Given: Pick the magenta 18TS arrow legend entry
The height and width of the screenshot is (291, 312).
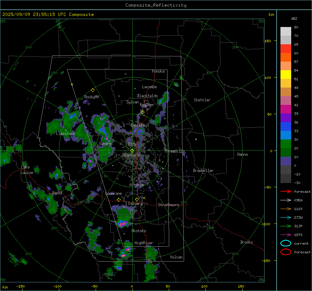Looking at the screenshot, I should pos(286,235).
